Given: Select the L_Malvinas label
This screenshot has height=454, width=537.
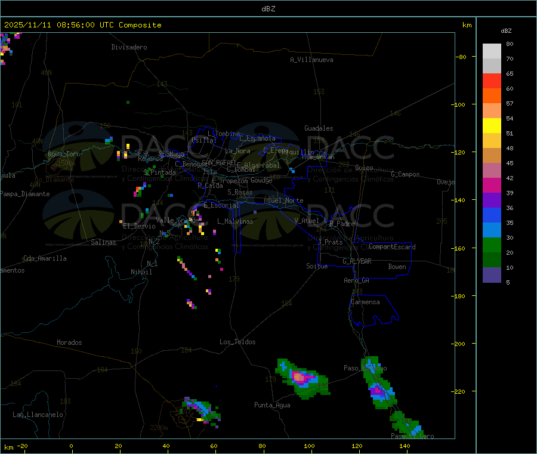Looking at the screenshot, I should [235, 221].
